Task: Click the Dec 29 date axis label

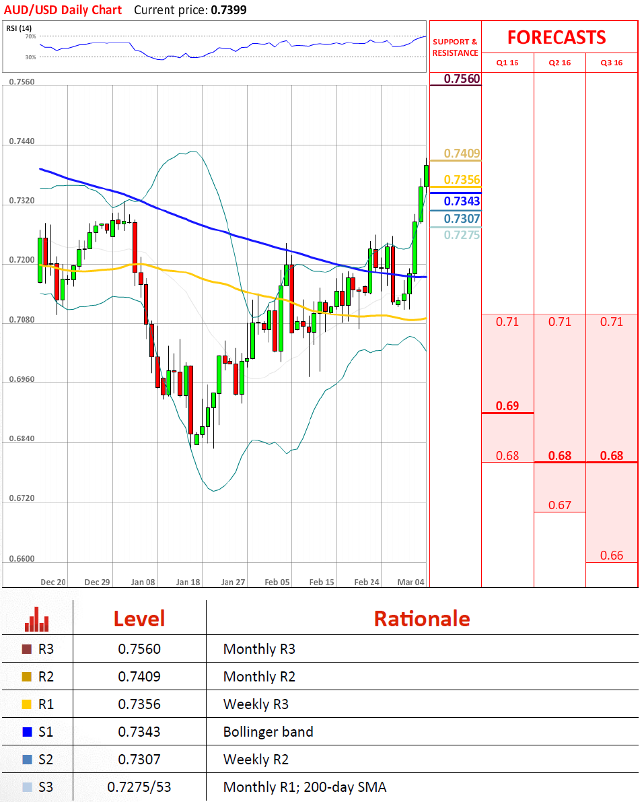Action: pos(97,582)
